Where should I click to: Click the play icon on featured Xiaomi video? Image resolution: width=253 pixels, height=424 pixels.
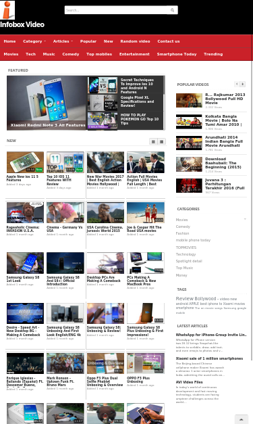point(49,102)
